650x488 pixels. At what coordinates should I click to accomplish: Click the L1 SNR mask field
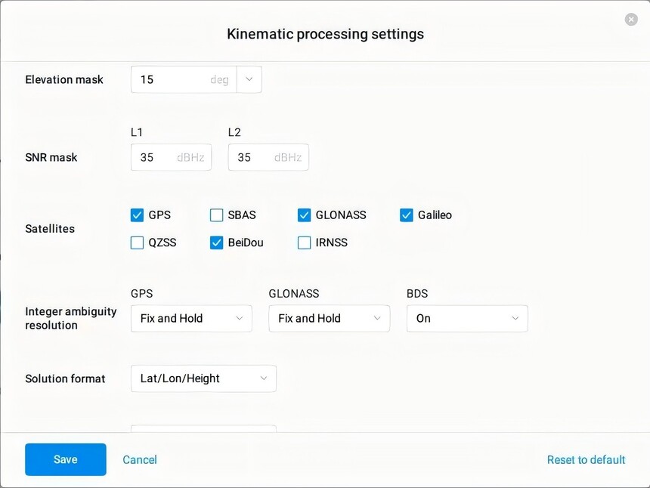172,157
